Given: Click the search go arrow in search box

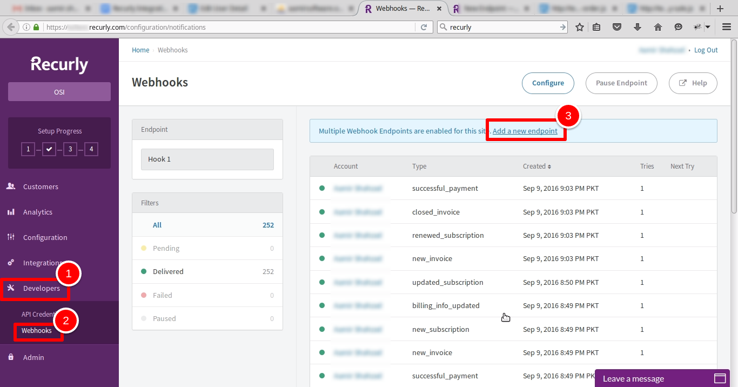Looking at the screenshot, I should [562, 27].
